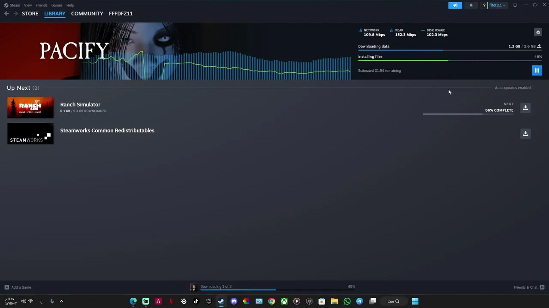Screen dimensions: 549x308
Task: Open Ranch Simulator thumbnail
Action: pos(30,107)
